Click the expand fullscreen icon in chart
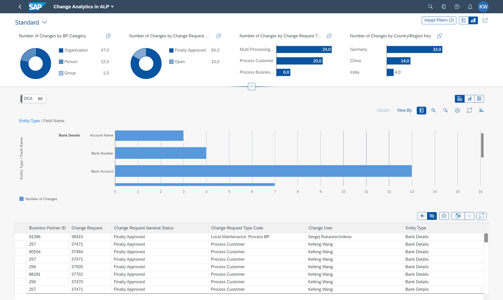 (470, 110)
